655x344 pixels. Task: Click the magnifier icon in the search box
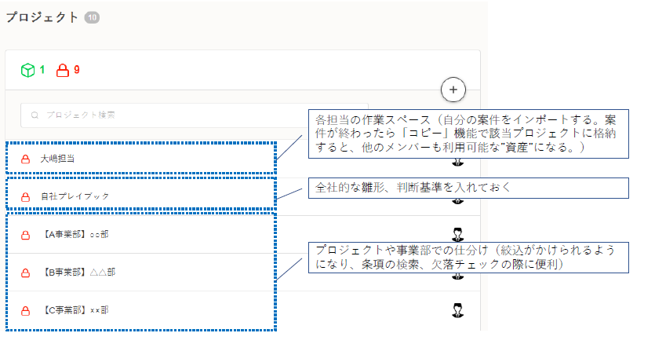click(35, 115)
